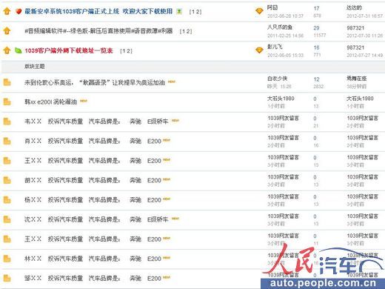Click the folder icon of the 邹XX complaint thread

(7, 279)
